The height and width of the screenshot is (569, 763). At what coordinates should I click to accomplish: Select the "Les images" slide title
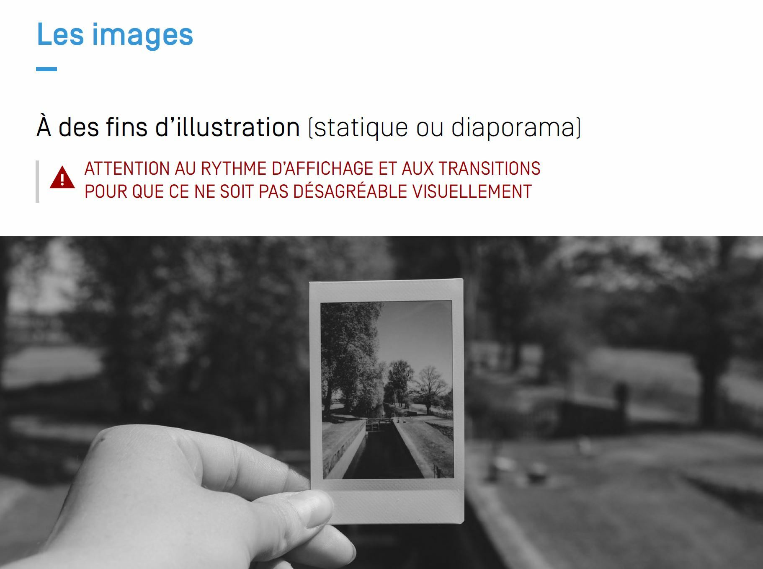point(115,35)
